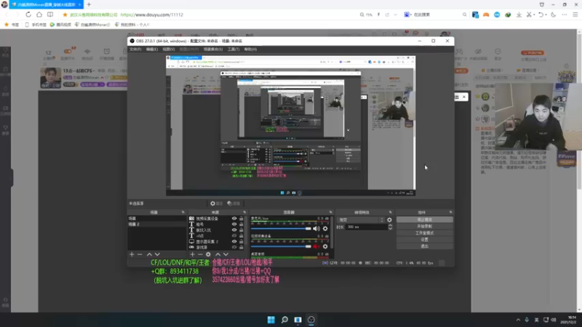
Task: Remove the selected scene with the minus icon
Action: [140, 254]
